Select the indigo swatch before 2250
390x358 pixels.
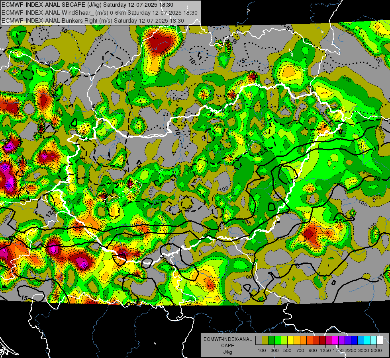348,340
